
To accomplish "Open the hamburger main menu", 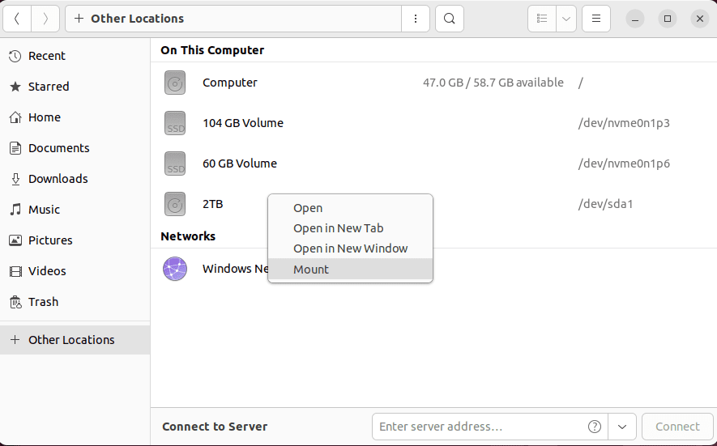I will [x=596, y=19].
